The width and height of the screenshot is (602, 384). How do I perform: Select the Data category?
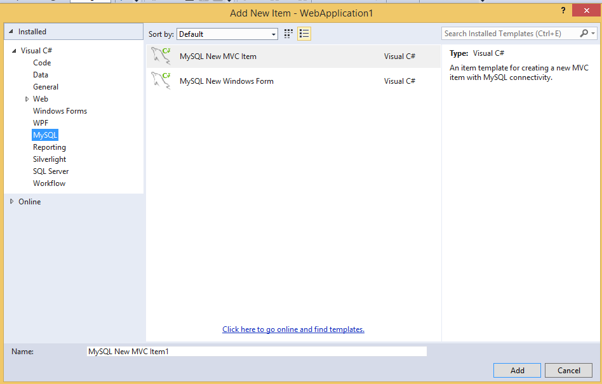pyautogui.click(x=40, y=75)
